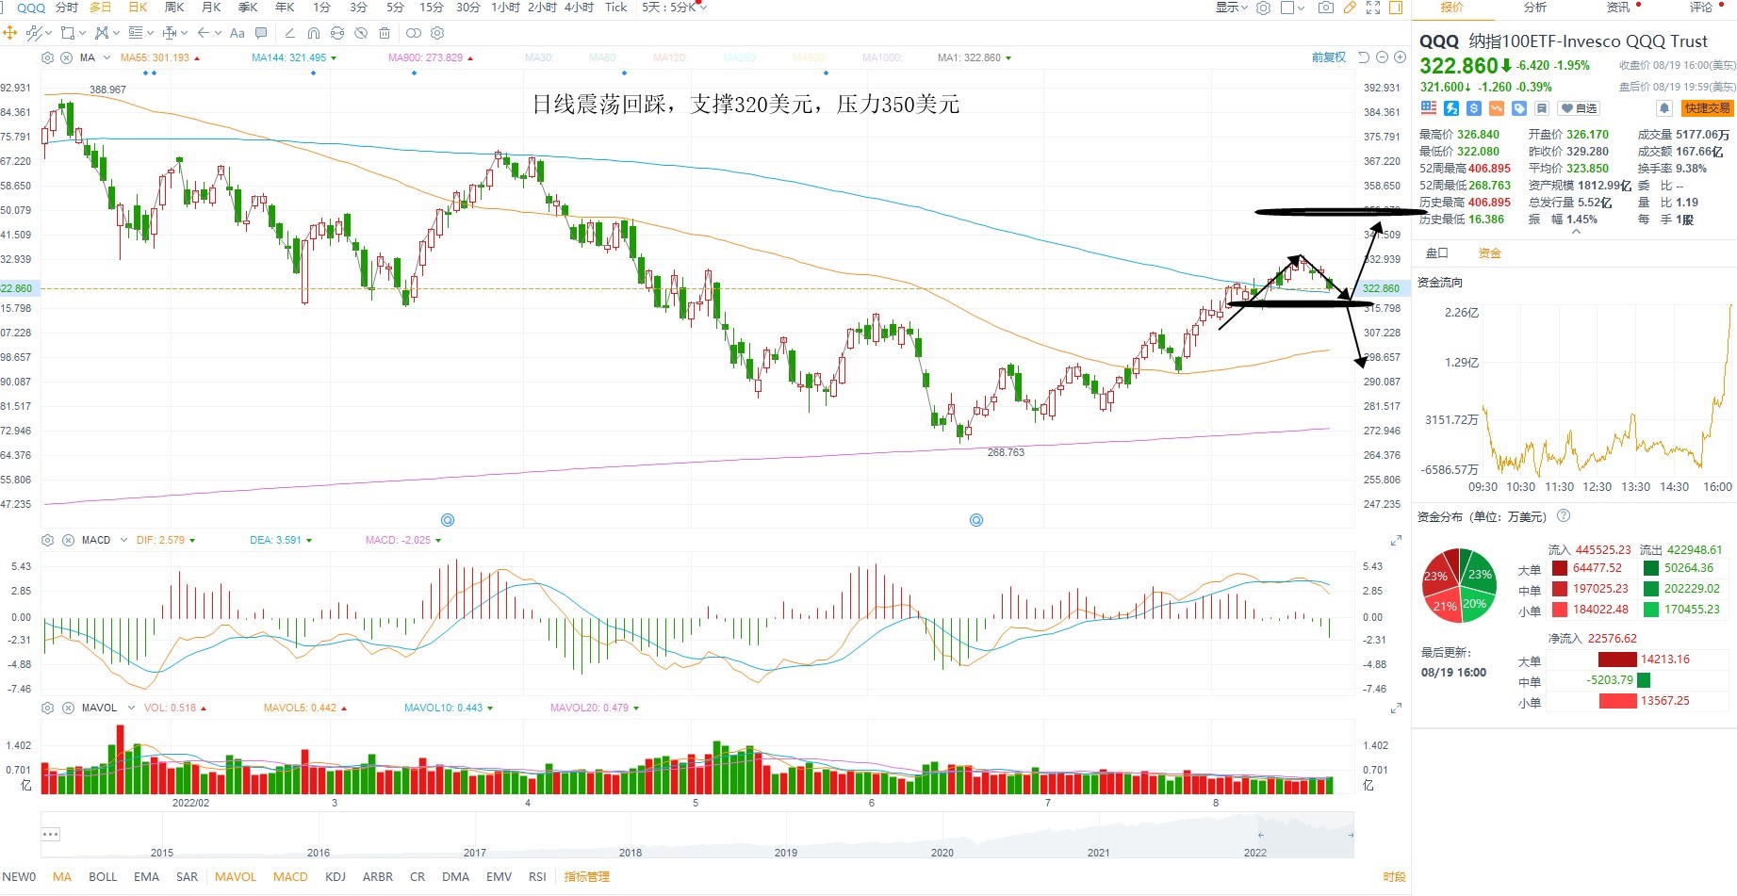The image size is (1737, 896).
Task: Open the 分析 analysis tab
Action: coord(1535,8)
